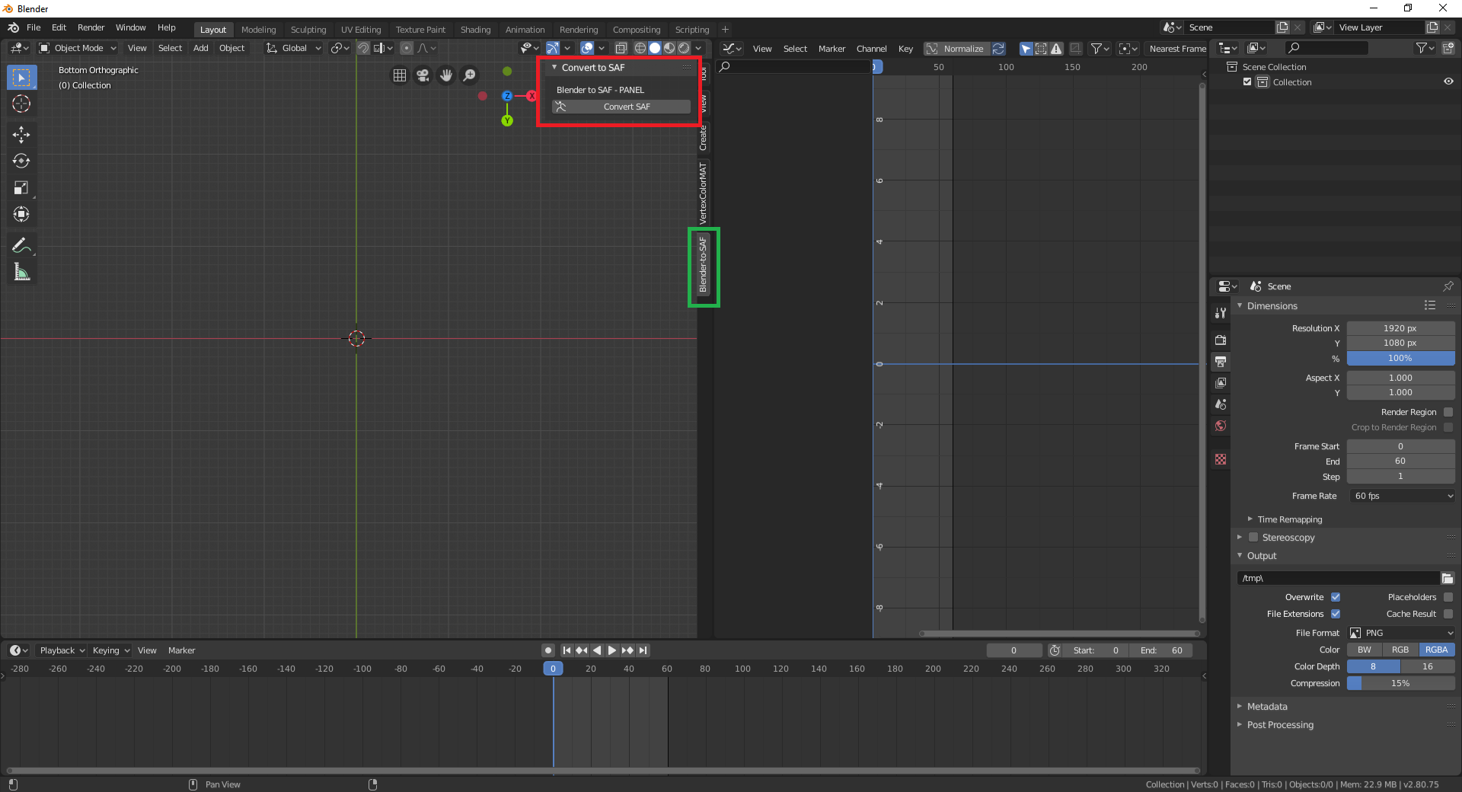This screenshot has height=792, width=1462.
Task: Select RGB color mode button
Action: coord(1400,650)
